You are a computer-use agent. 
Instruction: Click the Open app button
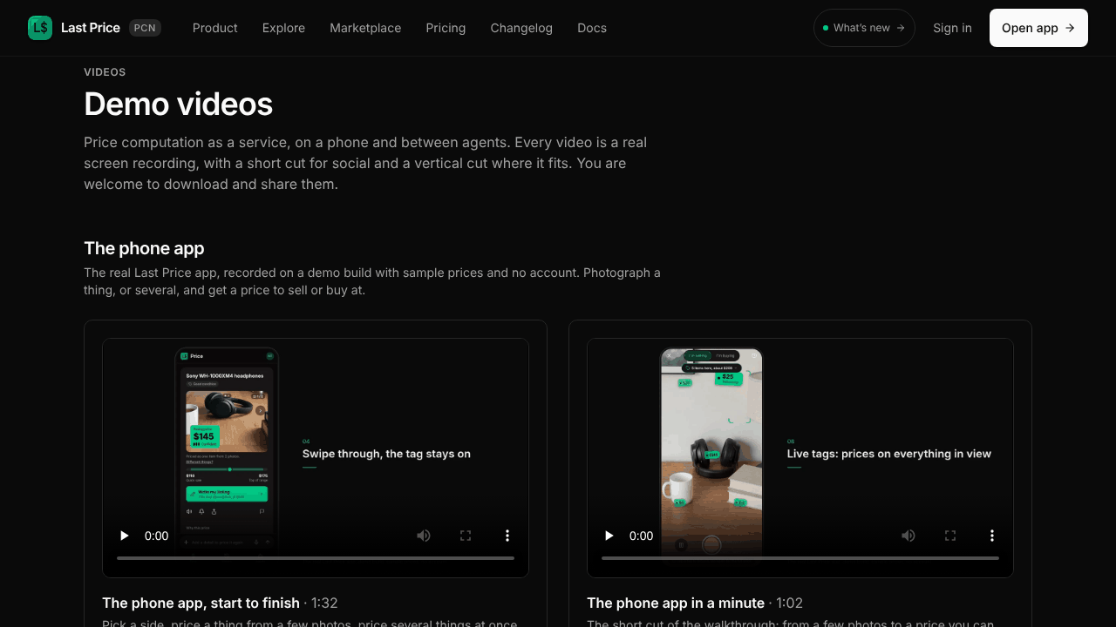(x=1038, y=28)
